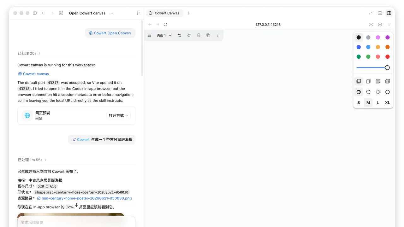The image size is (404, 227).
Task: Pick the light blue color swatch
Action: pyautogui.click(x=368, y=47)
